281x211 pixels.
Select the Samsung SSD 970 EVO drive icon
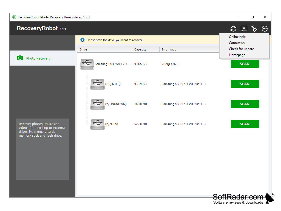pos(87,64)
